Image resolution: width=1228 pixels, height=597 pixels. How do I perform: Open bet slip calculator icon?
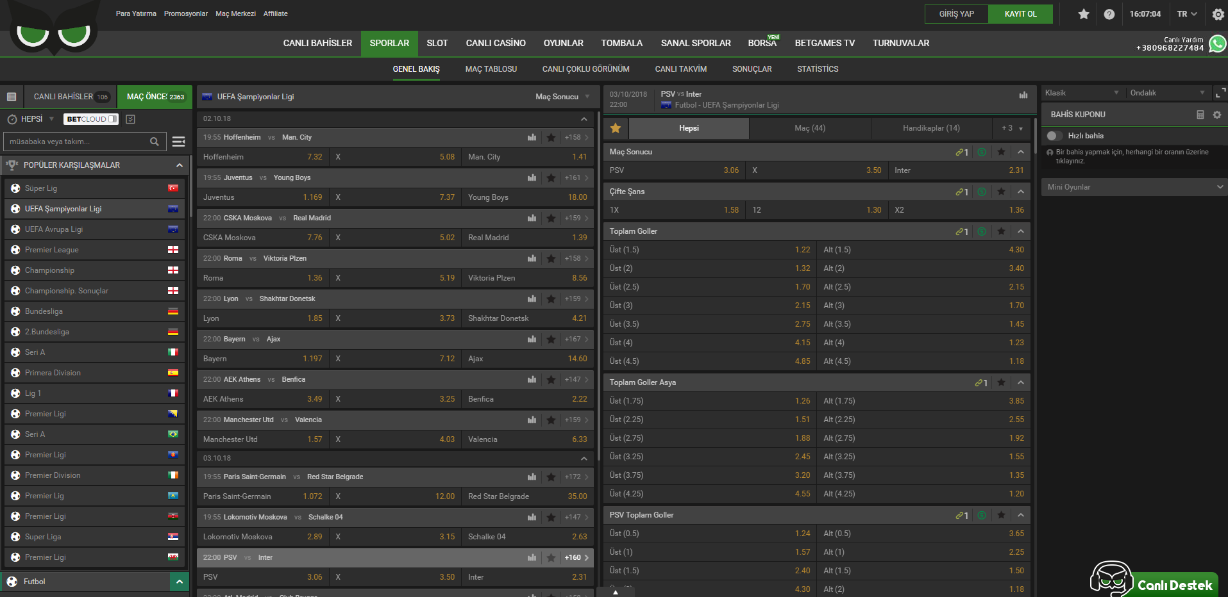pos(1200,115)
